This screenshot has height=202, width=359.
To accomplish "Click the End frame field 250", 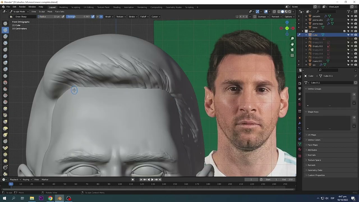I will pyautogui.click(x=287, y=180).
